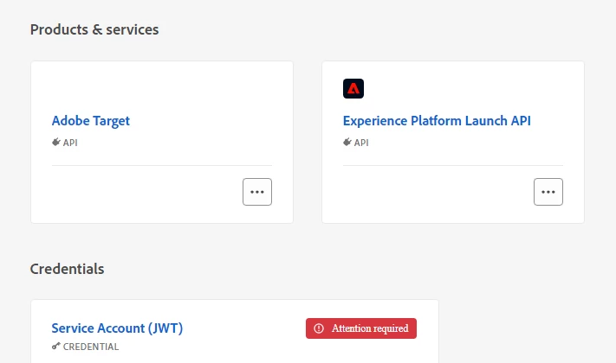Open more options for Experience Platform Launch API card
Screen dimensions: 616x363
click(548, 192)
